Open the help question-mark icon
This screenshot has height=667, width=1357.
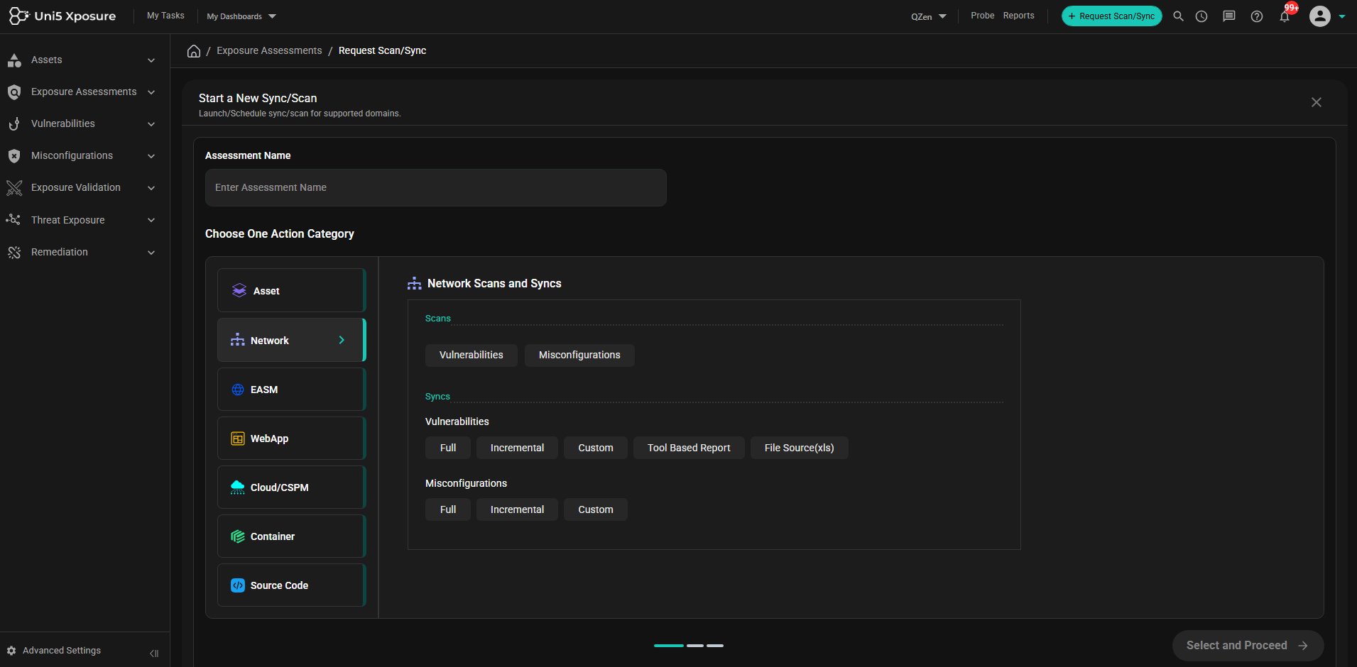coord(1257,16)
